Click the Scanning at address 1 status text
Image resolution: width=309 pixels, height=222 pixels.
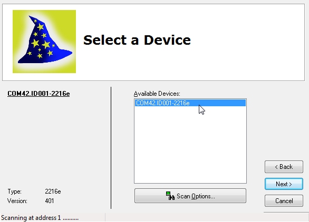pyautogui.click(x=40, y=218)
